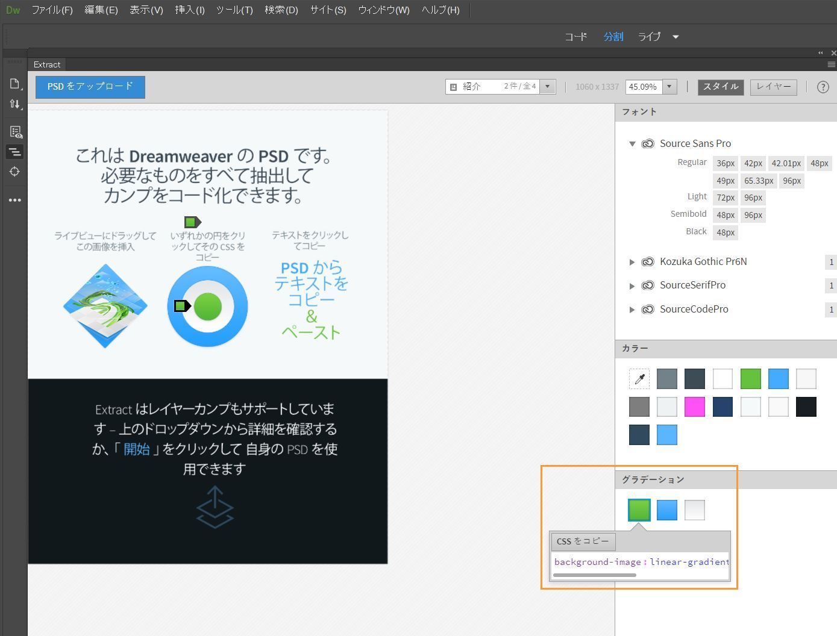Expand the SourceCodePro font group
The image size is (837, 636).
point(632,310)
